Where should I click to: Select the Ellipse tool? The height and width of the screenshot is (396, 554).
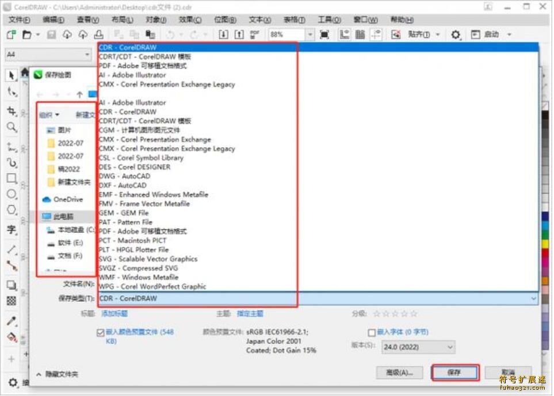click(12, 194)
